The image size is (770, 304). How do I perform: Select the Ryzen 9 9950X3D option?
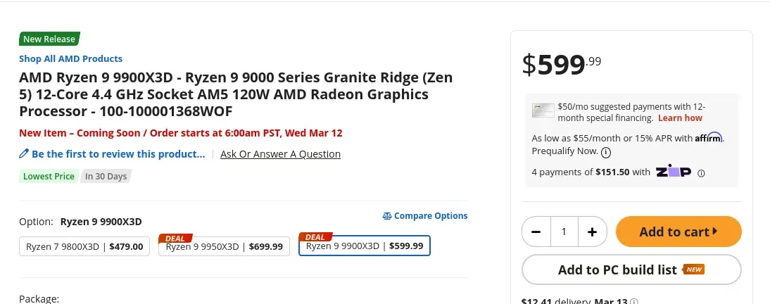(x=224, y=246)
